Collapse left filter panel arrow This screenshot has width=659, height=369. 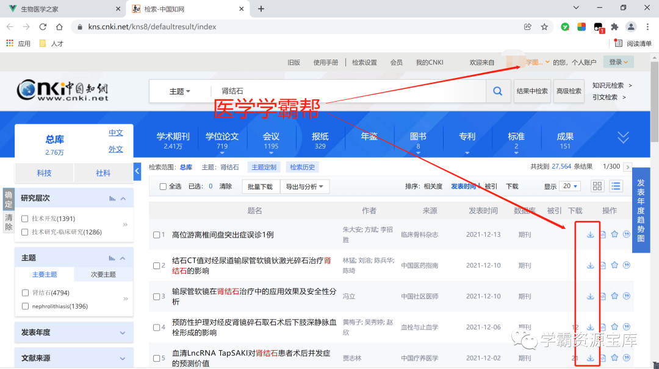[137, 172]
